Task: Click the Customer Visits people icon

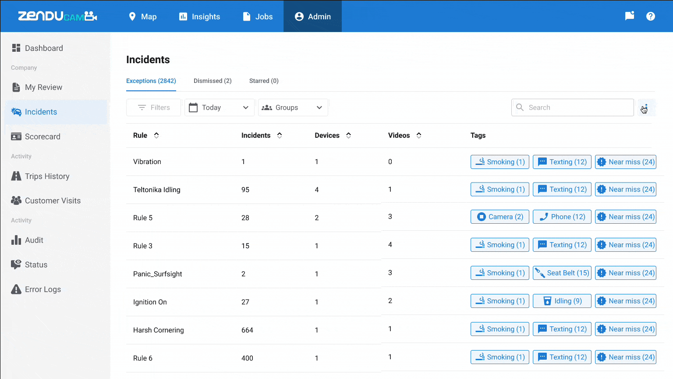Action: [x=16, y=200]
